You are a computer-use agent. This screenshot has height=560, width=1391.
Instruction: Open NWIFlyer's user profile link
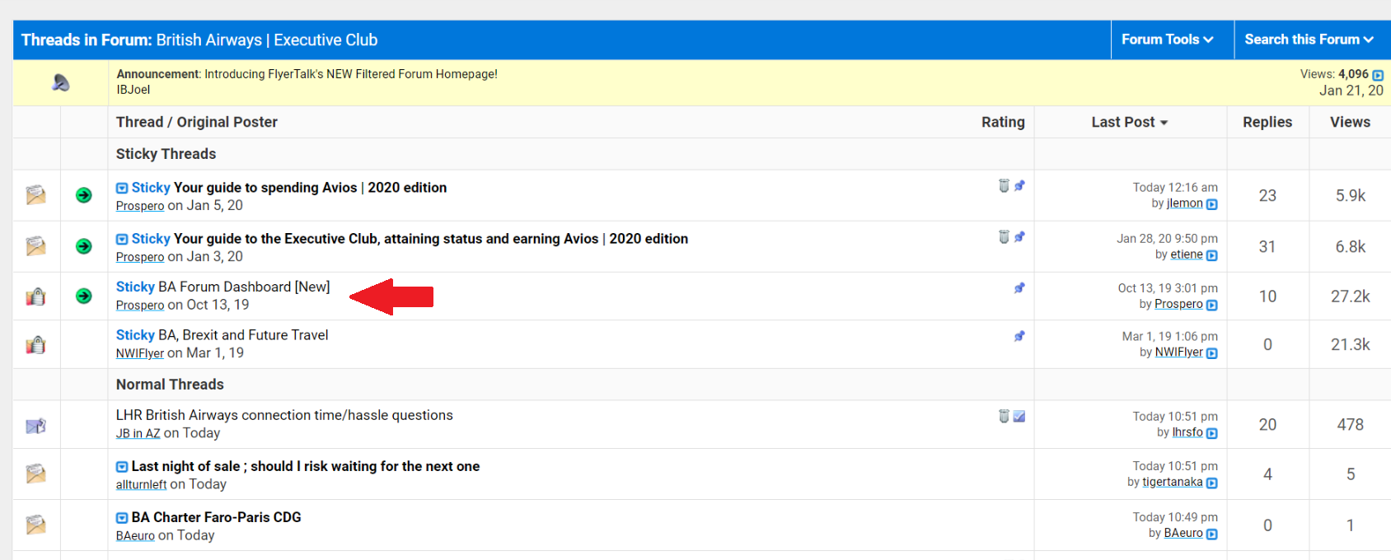tap(140, 353)
